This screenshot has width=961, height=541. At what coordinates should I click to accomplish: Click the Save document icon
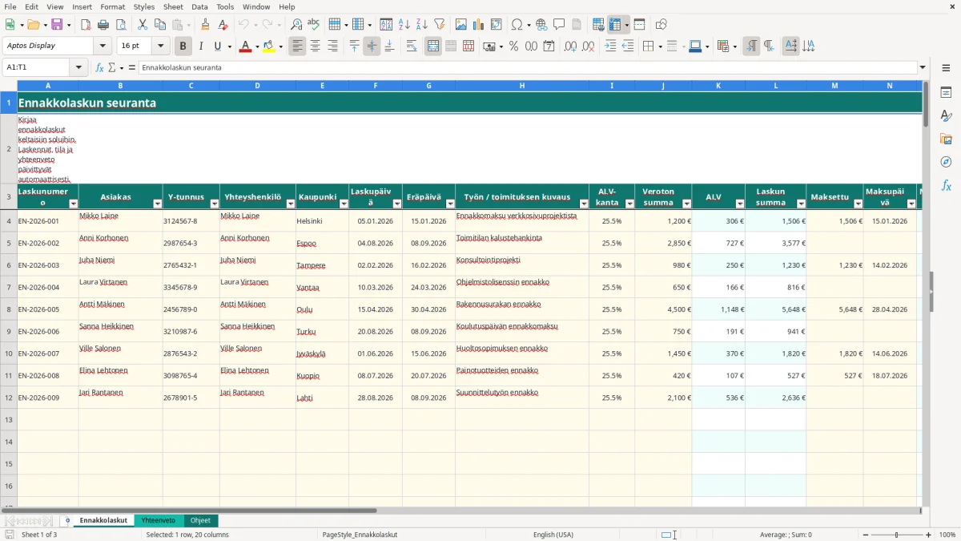point(57,25)
